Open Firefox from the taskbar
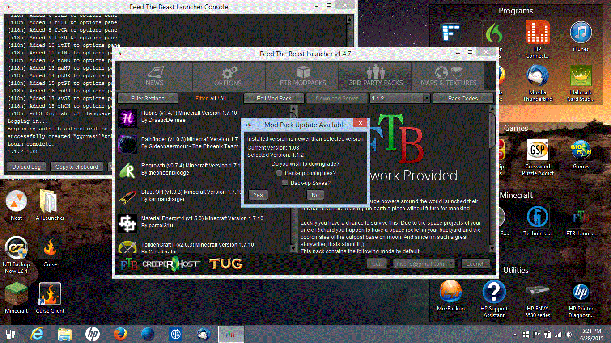The image size is (611, 343). coord(120,334)
